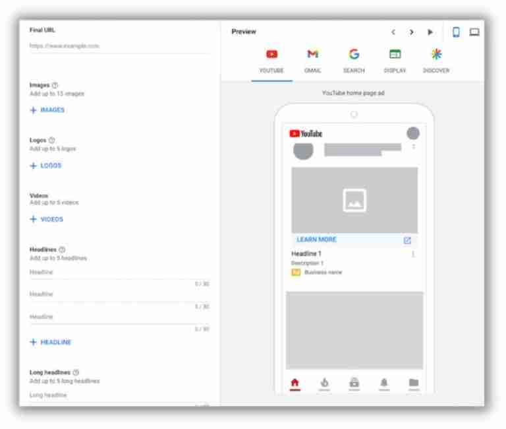This screenshot has height=429, width=506.
Task: Focus the first Headline text field
Action: [x=119, y=272]
